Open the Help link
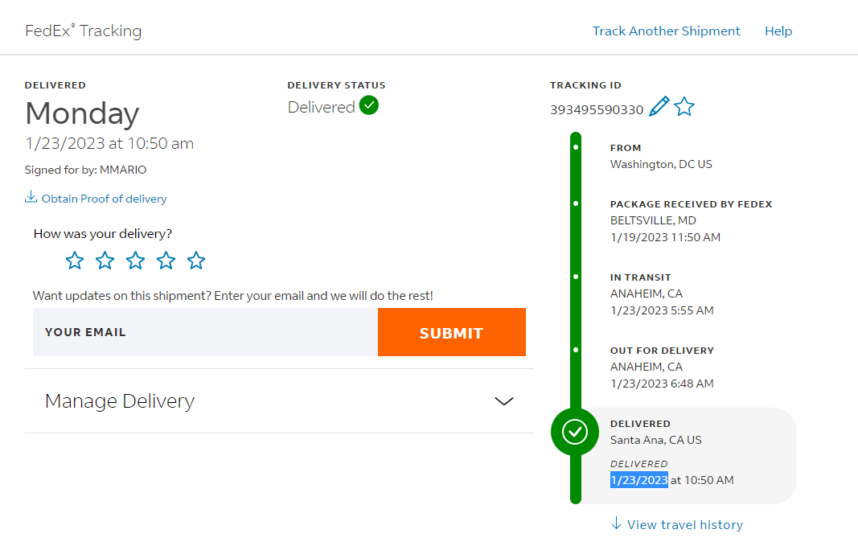Screen dimensions: 858x550 pos(778,31)
